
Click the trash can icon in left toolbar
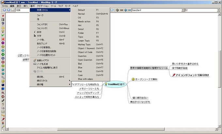coord(3,20)
